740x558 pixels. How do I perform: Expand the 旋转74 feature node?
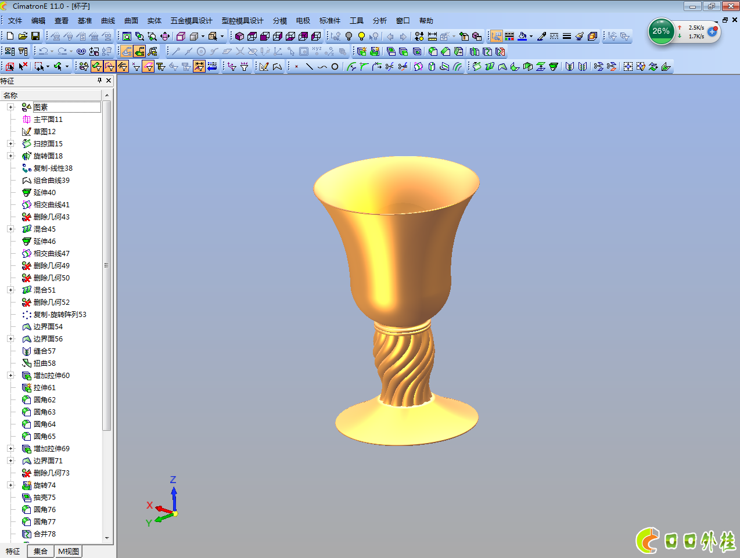click(10, 485)
